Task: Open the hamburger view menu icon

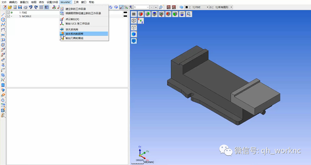Action: (134, 14)
